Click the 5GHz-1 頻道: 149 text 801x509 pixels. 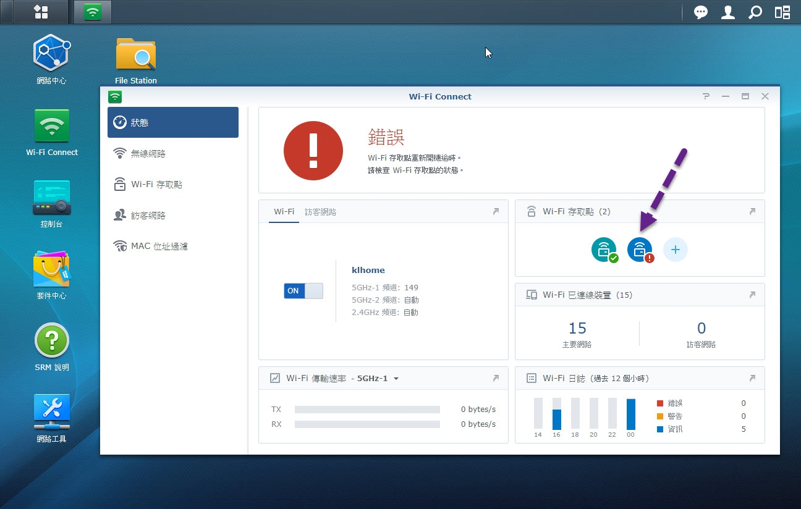click(x=385, y=287)
